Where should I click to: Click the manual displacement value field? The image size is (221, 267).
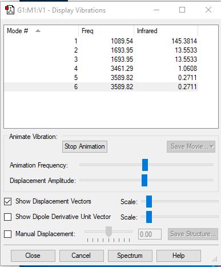pos(150,234)
